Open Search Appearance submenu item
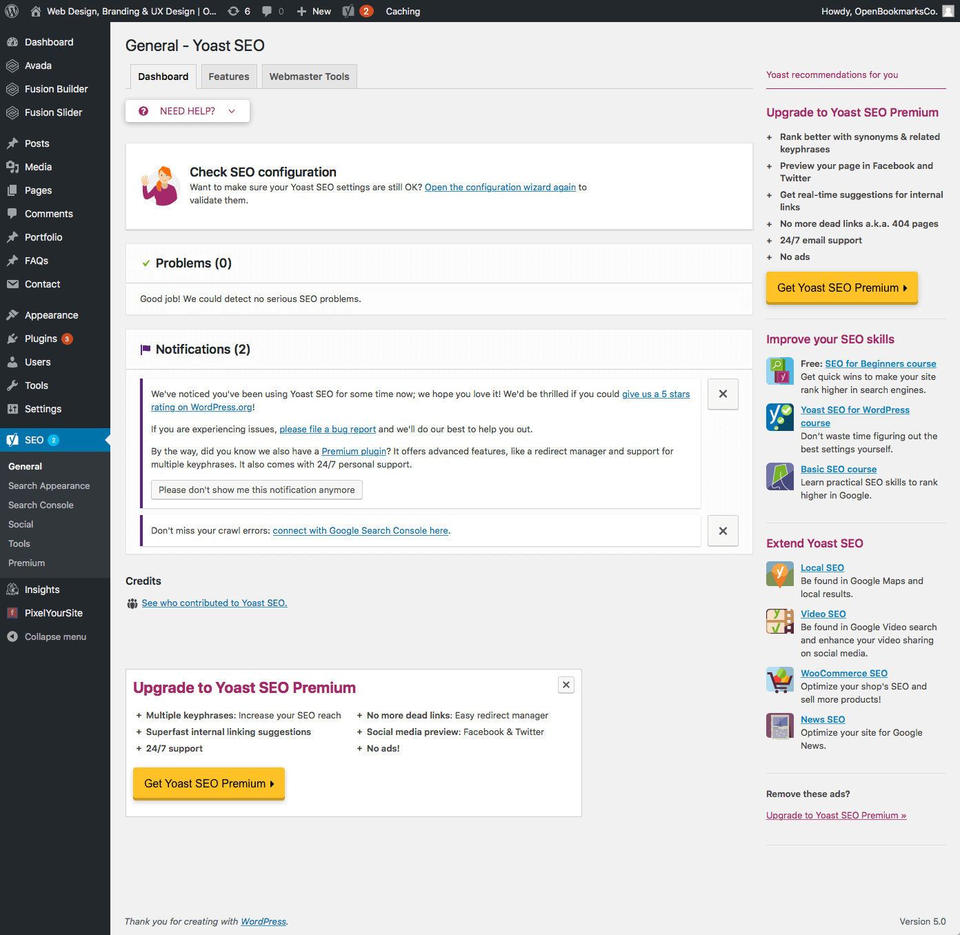The width and height of the screenshot is (960, 935). tap(49, 485)
